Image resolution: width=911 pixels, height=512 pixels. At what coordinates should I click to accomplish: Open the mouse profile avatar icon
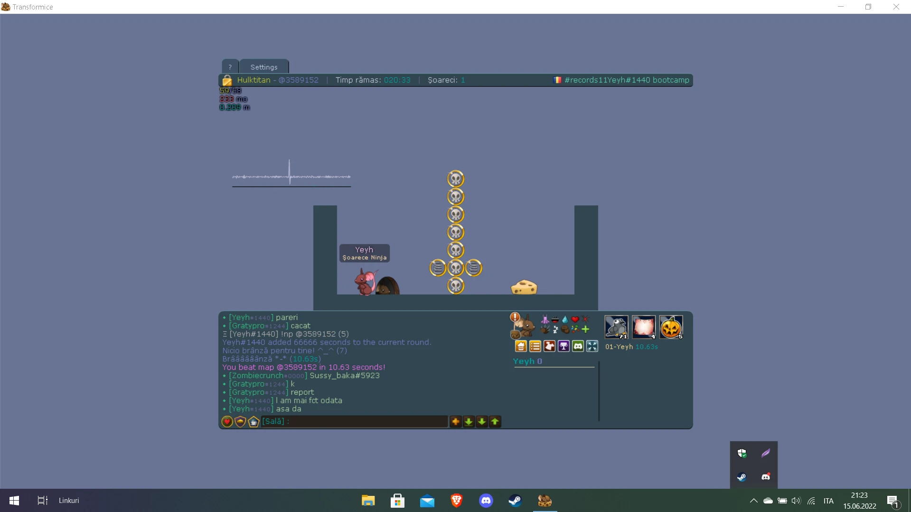point(525,327)
